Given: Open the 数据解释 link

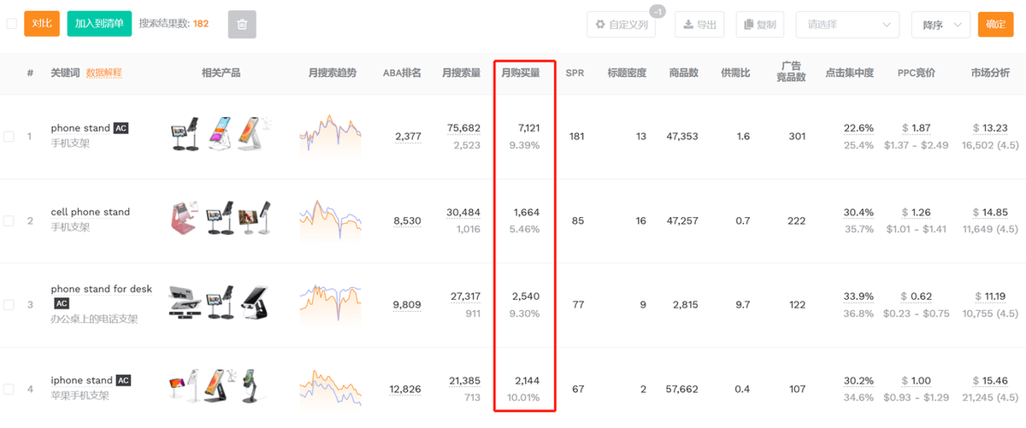Looking at the screenshot, I should pyautogui.click(x=103, y=73).
